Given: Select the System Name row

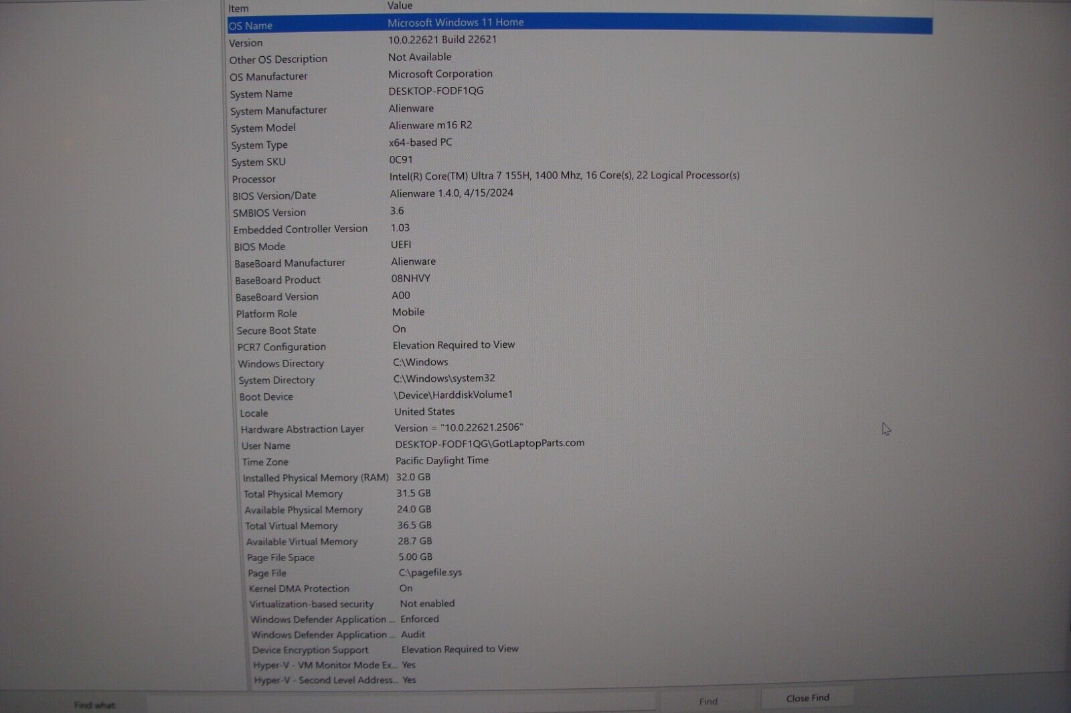Looking at the screenshot, I should pyautogui.click(x=580, y=92).
